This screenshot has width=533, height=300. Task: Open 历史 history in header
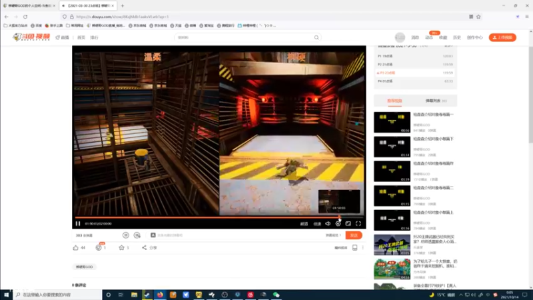tap(457, 37)
